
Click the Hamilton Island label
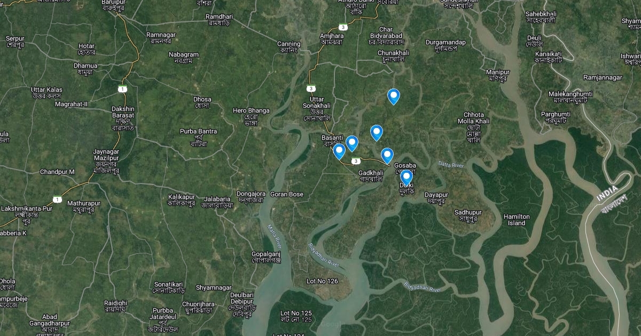click(517, 220)
